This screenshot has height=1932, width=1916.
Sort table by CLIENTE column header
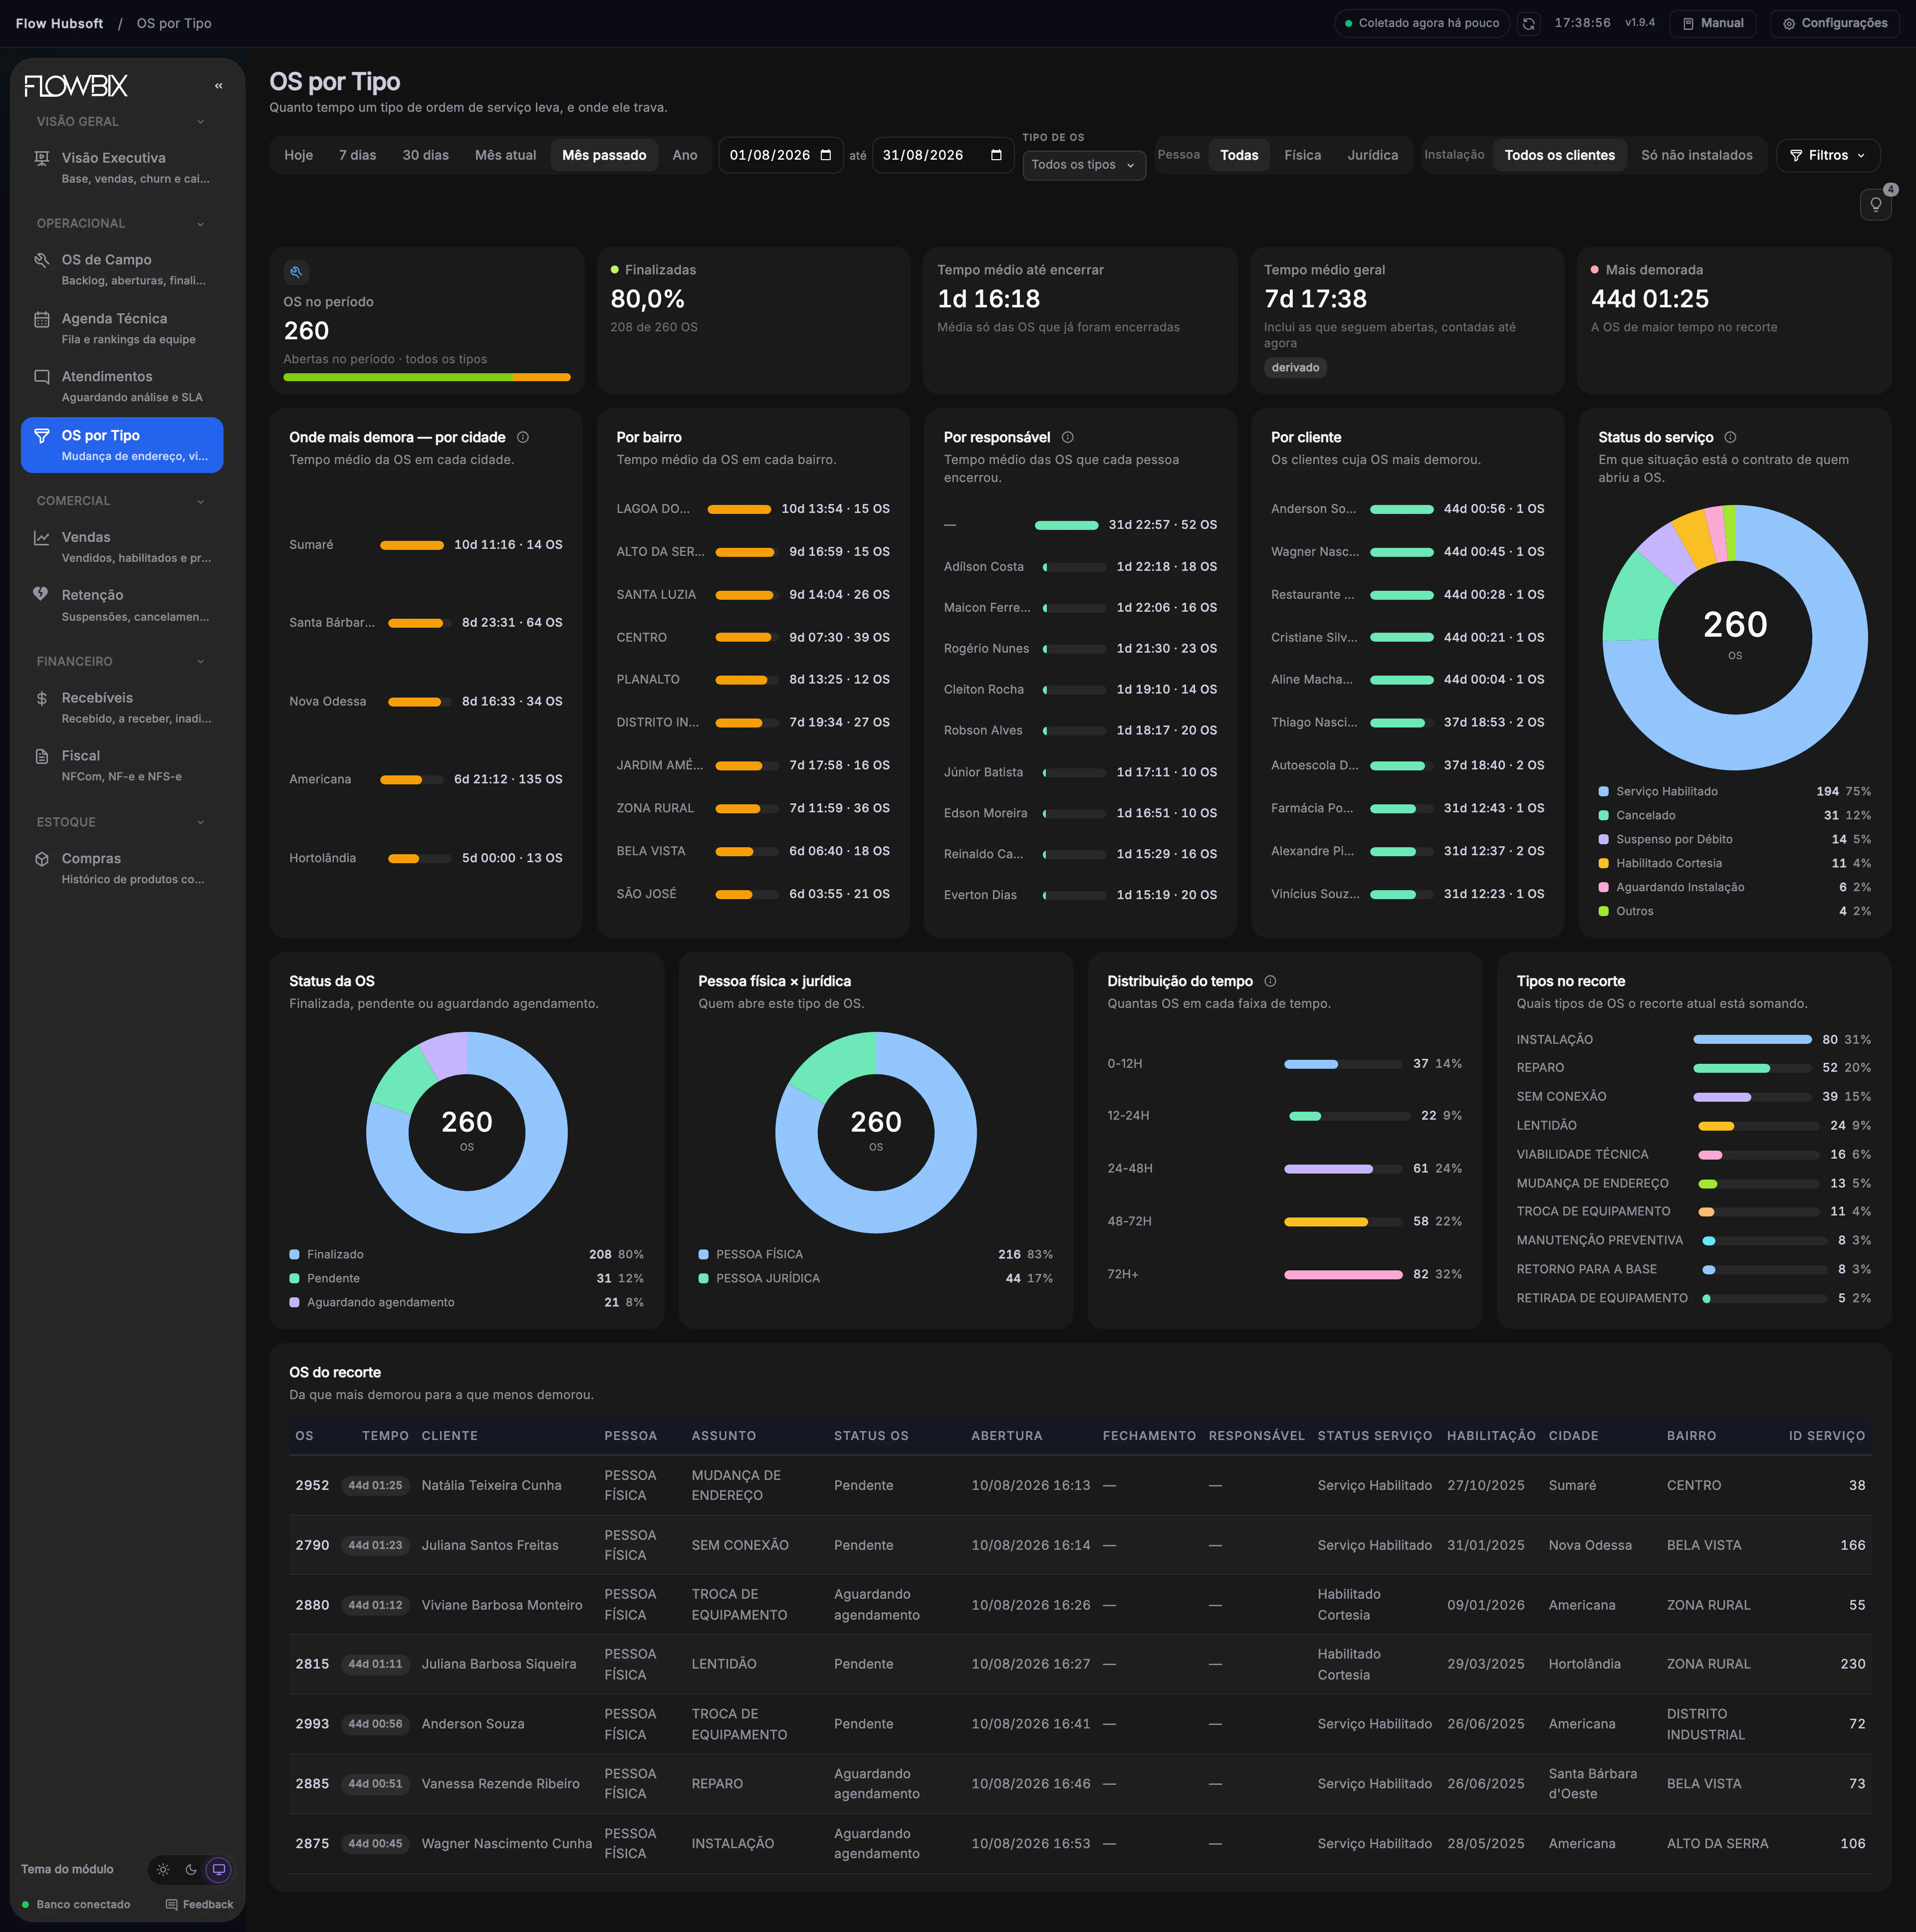[x=449, y=1436]
